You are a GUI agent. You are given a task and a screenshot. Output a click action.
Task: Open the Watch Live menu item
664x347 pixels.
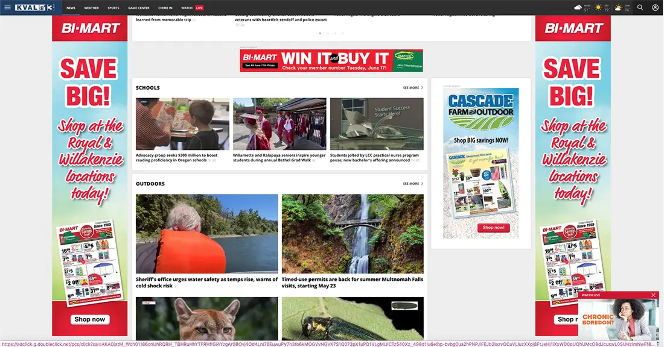192,8
